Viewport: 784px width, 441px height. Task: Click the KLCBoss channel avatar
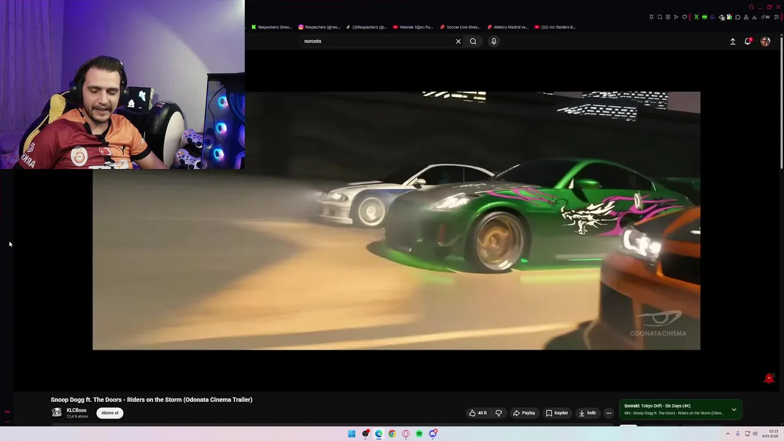point(56,413)
